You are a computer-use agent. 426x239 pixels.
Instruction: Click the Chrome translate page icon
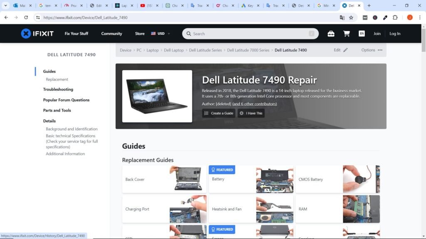click(x=342, y=17)
